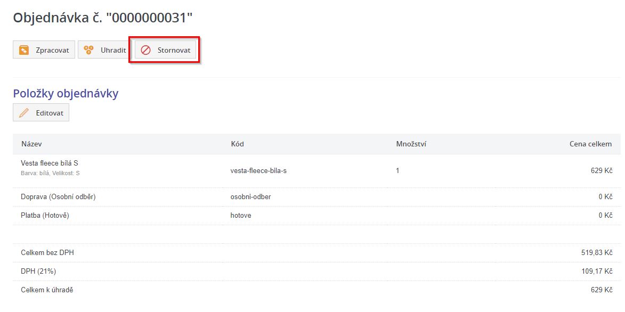This screenshot has height=312, width=625.
Task: Select the Vesta fleece bílá S item name
Action: (50, 163)
